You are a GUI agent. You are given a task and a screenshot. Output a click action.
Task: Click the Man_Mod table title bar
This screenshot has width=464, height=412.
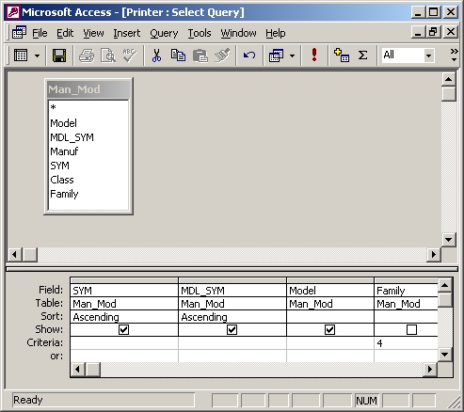[88, 89]
